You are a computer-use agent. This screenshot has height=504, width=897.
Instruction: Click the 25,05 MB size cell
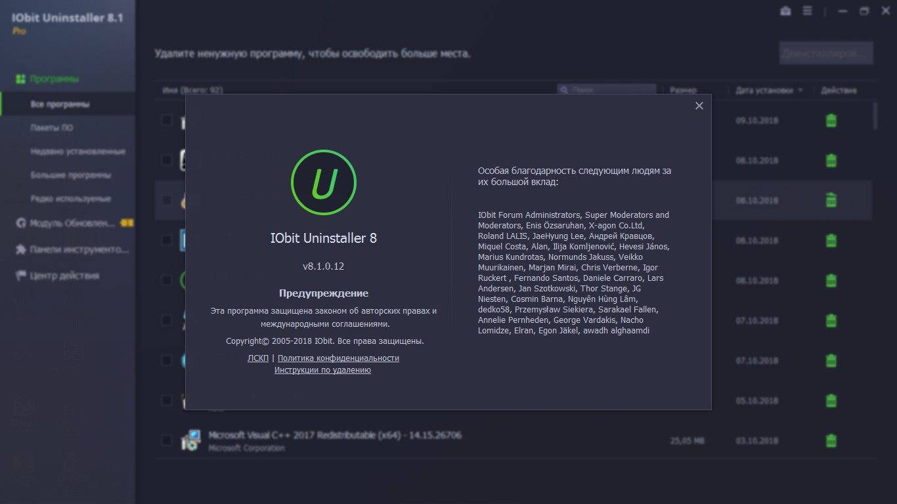tap(687, 441)
